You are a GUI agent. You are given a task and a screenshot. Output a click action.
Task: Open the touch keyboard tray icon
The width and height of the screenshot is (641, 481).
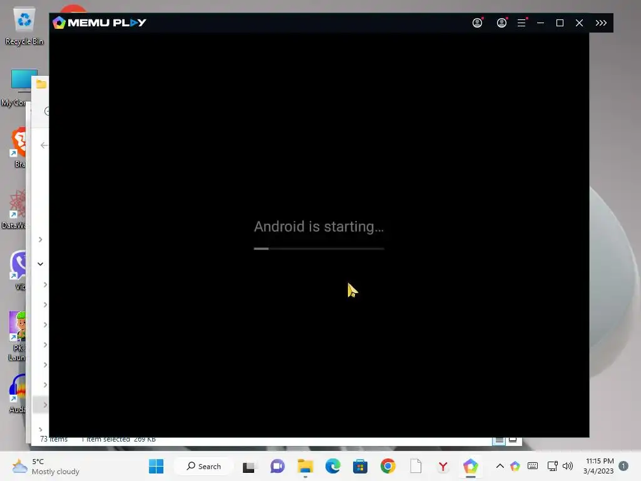(533, 466)
